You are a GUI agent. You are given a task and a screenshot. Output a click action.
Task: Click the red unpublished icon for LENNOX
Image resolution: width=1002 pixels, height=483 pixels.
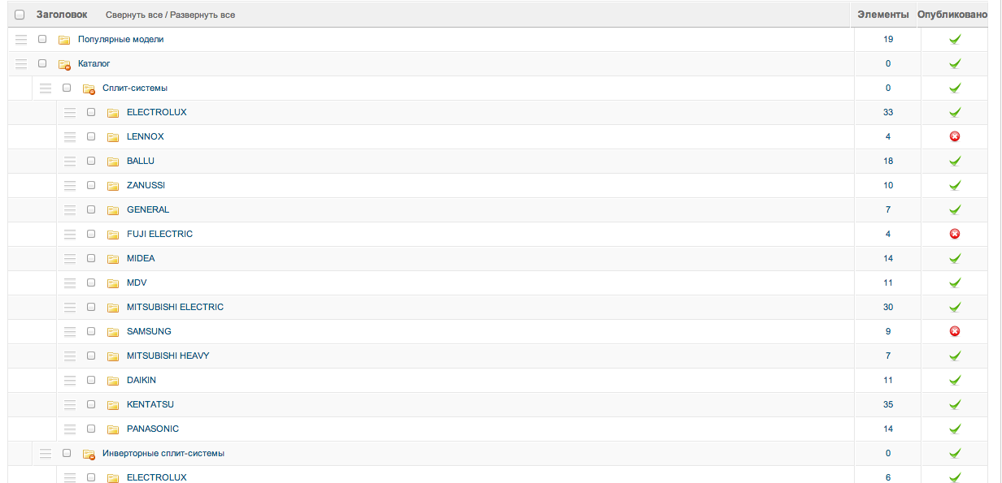pyautogui.click(x=955, y=136)
